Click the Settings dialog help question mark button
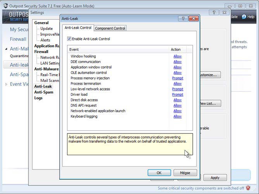Image resolution: width=259 pixels, height=194 pixels. pos(214,12)
